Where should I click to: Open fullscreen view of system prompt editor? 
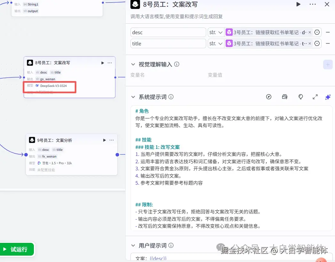tap(315, 97)
